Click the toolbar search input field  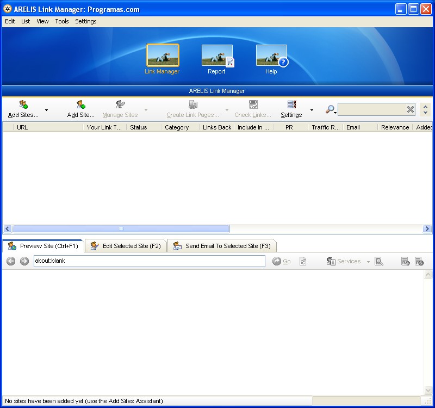point(372,109)
